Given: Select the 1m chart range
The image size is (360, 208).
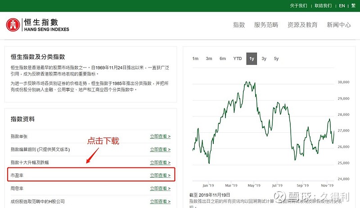Looking at the screenshot, I should [x=195, y=59].
